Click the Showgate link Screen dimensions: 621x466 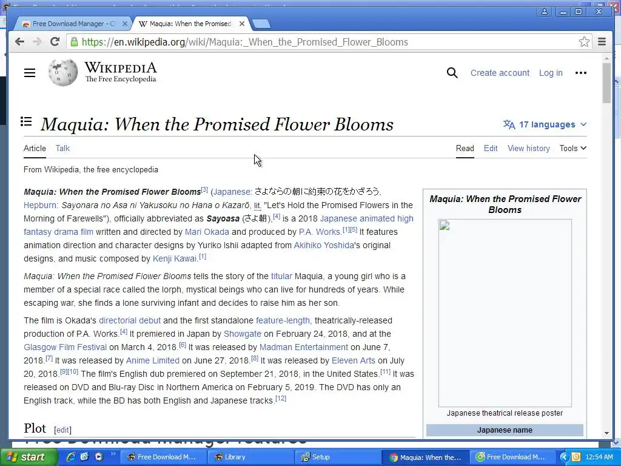(243, 334)
